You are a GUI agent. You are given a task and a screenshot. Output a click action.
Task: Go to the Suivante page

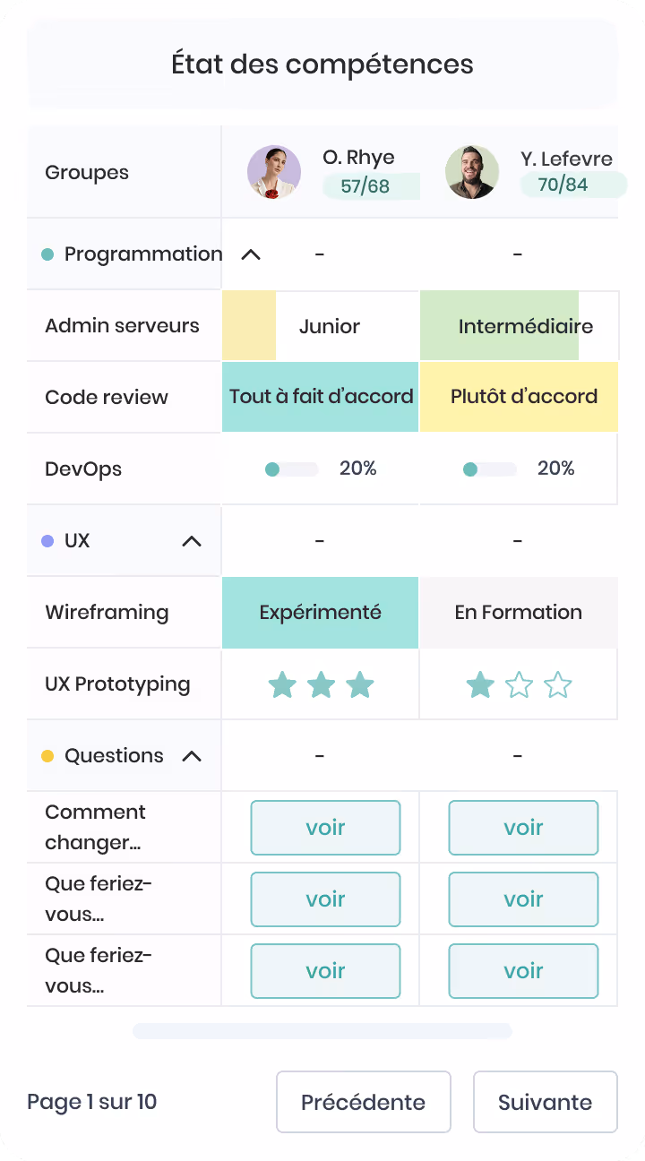coord(546,1102)
